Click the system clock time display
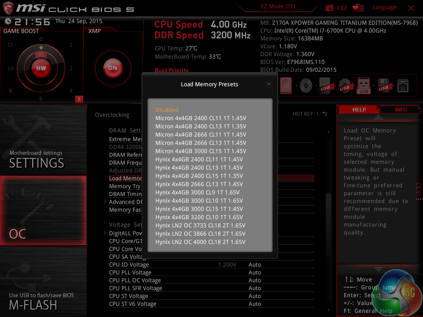423x317 pixels. [32, 21]
